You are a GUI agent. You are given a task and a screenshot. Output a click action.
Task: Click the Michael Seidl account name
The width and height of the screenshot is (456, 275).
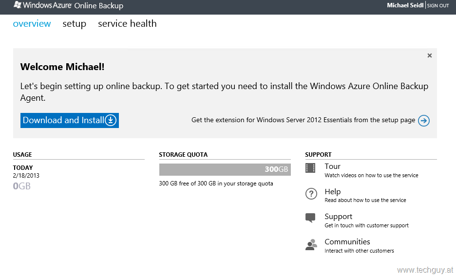coord(405,5)
